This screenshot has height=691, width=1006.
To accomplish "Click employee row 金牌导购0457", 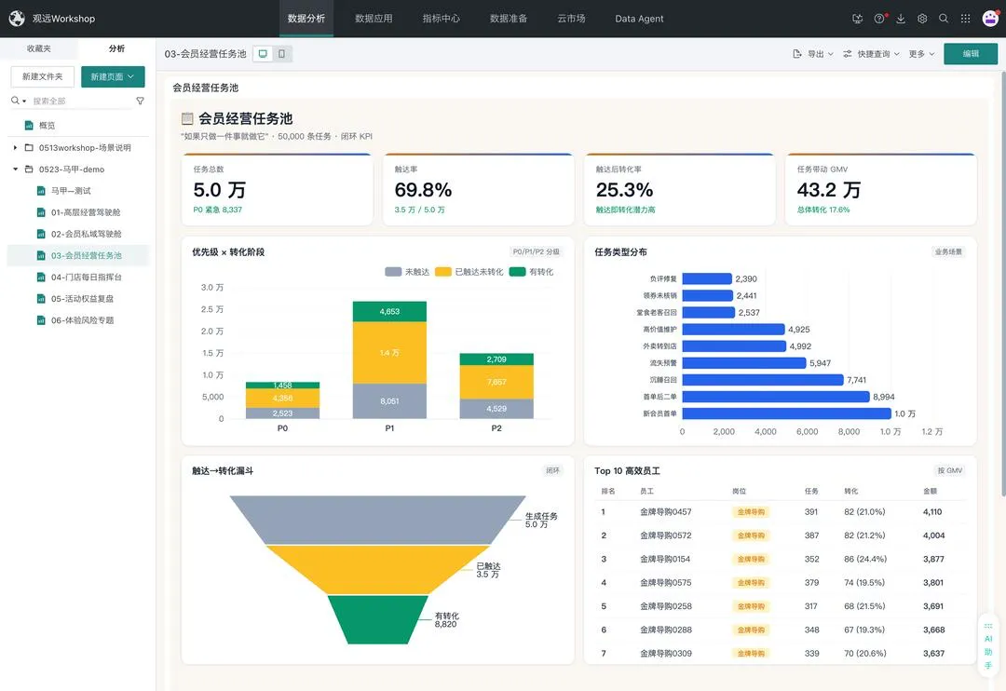I will [x=781, y=512].
